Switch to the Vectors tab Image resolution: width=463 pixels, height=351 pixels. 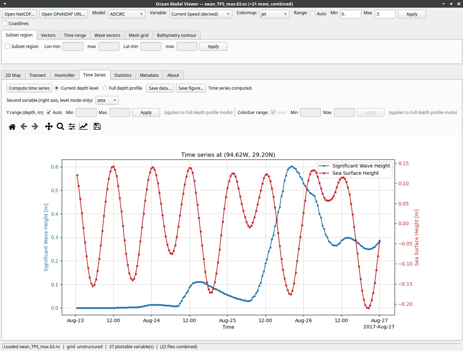click(48, 35)
